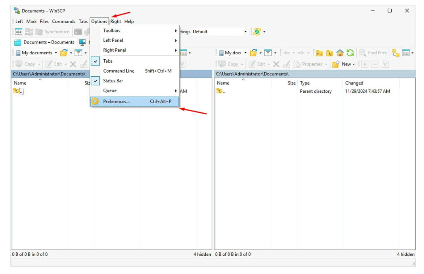Click the Home directory icon in right panel
The width and height of the screenshot is (424, 274).
[x=340, y=53]
